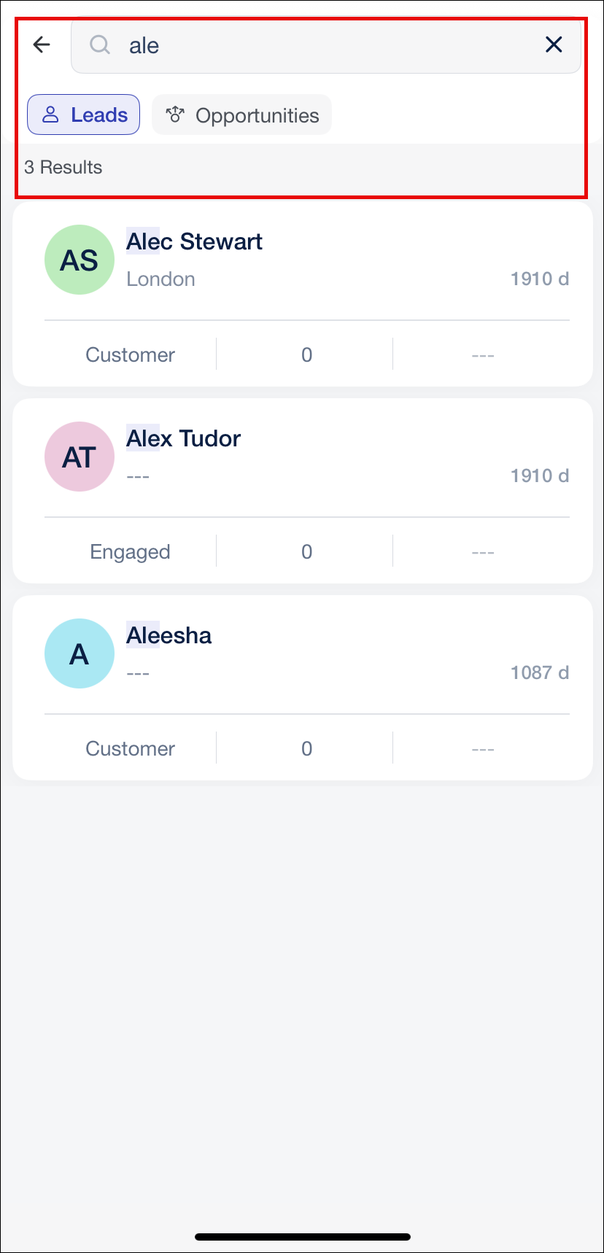Tap the back arrow icon
Screen dimensions: 604x1253
(x=42, y=45)
